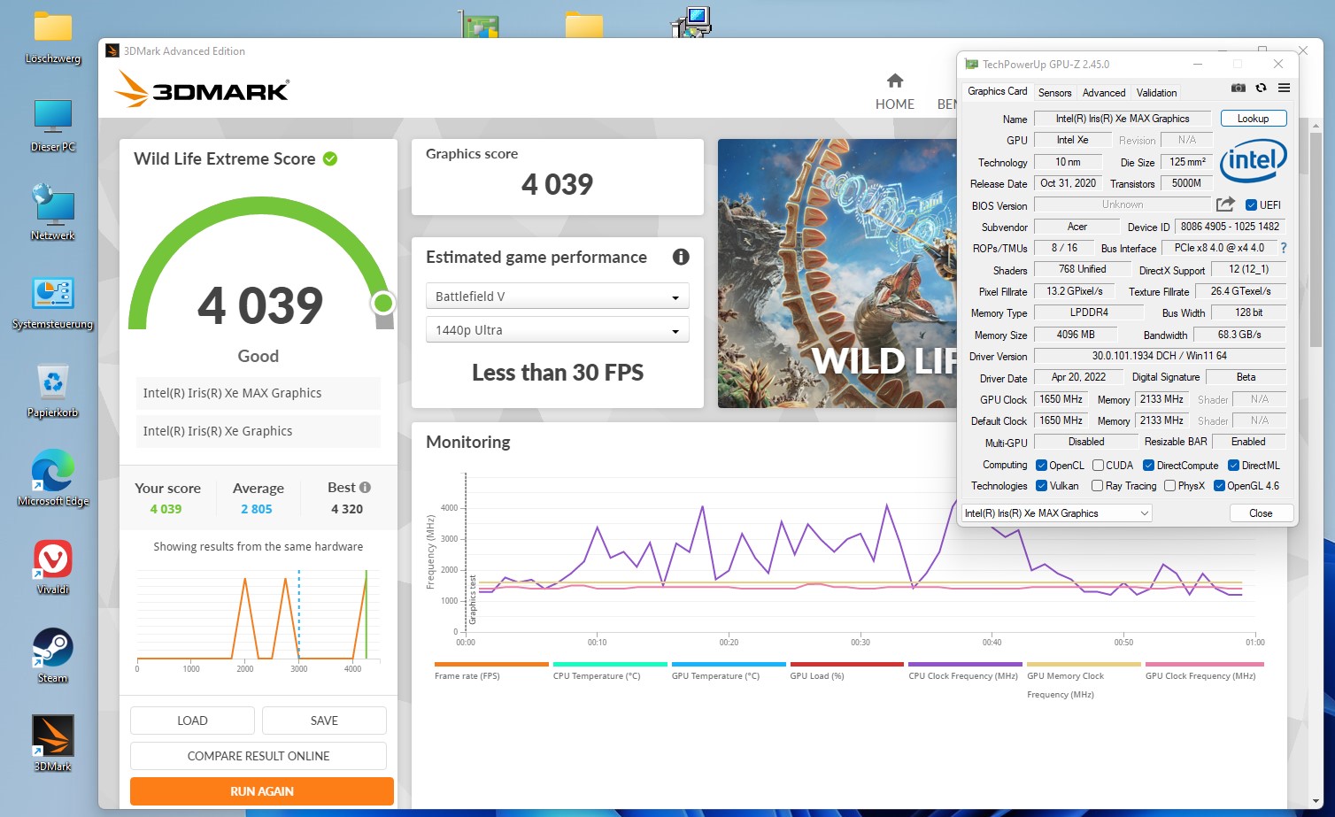Toggle the Ray Tracing checkbox

click(1098, 486)
